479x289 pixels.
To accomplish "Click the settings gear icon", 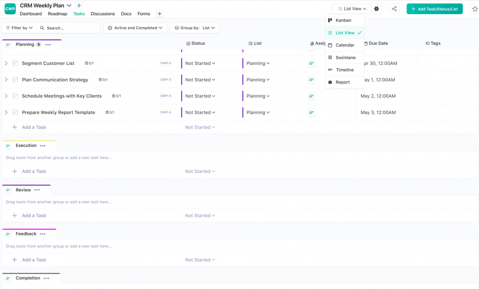I will 376,9.
